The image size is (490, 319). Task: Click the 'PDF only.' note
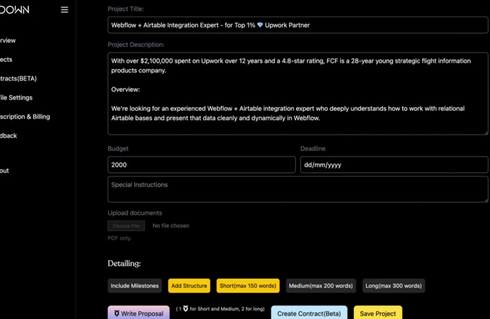(x=120, y=238)
